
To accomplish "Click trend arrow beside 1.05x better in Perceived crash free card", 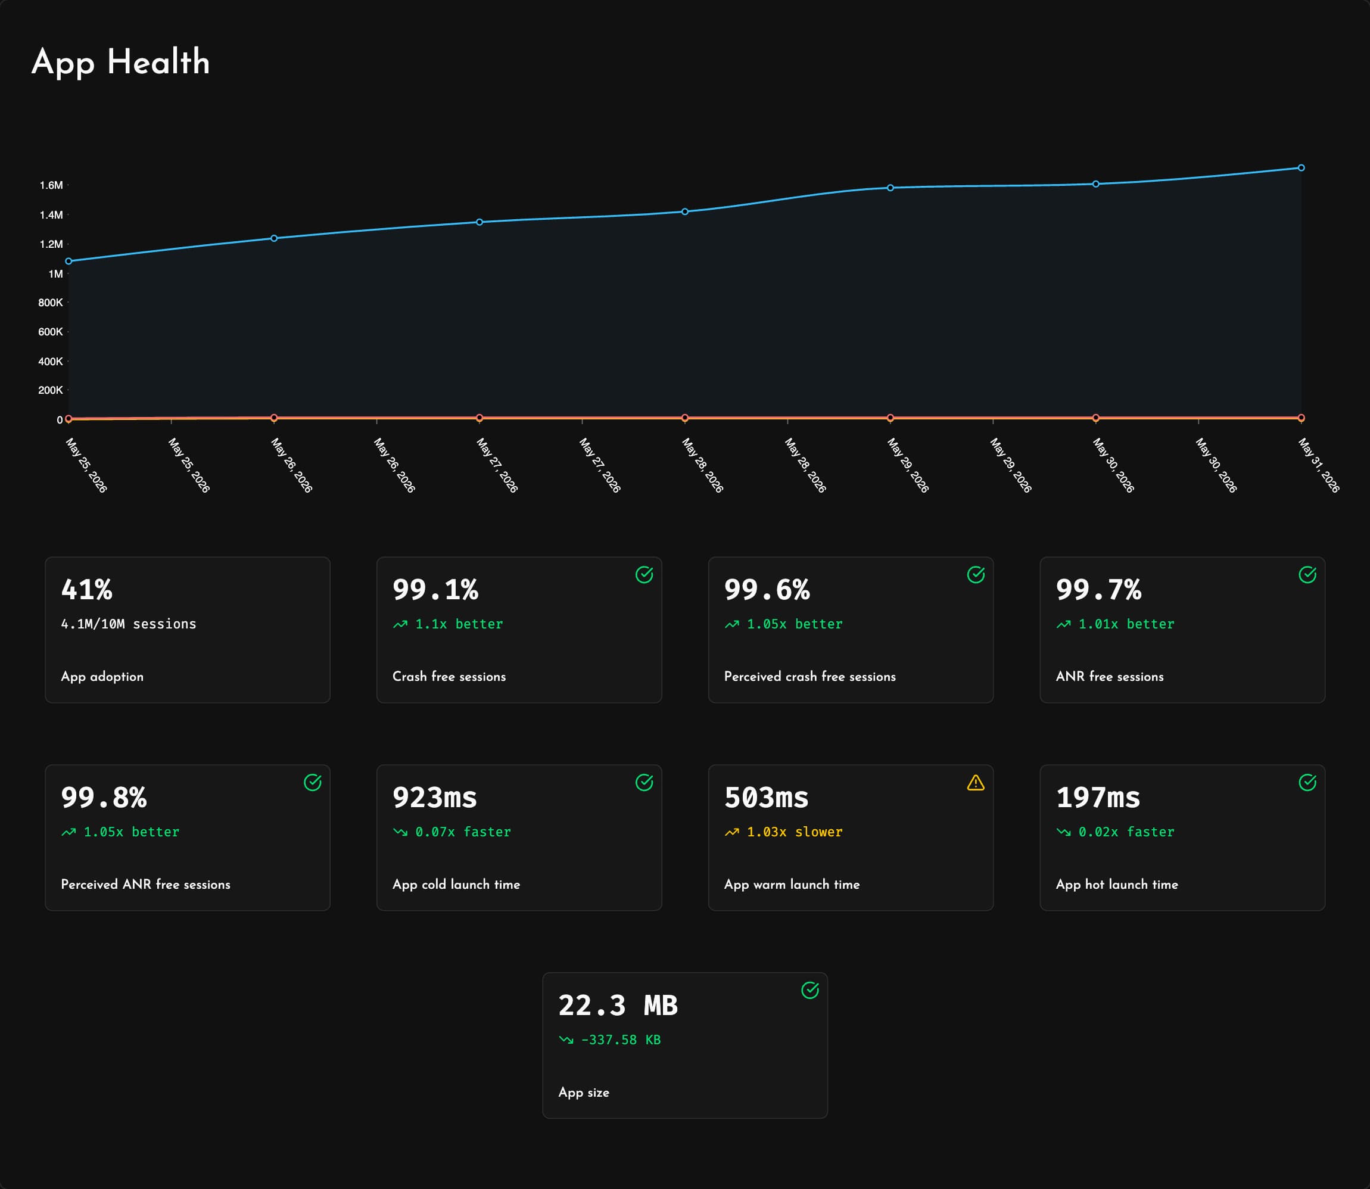I will (732, 624).
